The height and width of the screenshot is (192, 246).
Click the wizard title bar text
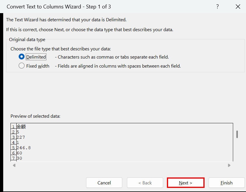[59, 7]
